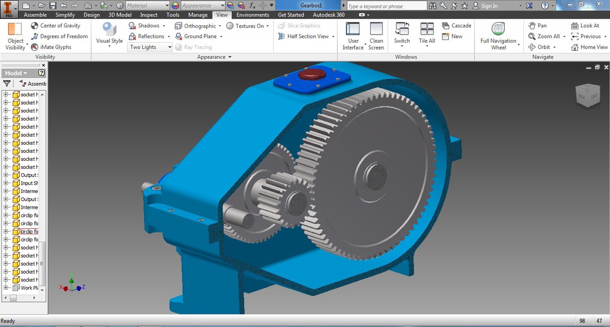This screenshot has height=327, width=610.
Task: Click Zoom All
Action: coord(544,36)
